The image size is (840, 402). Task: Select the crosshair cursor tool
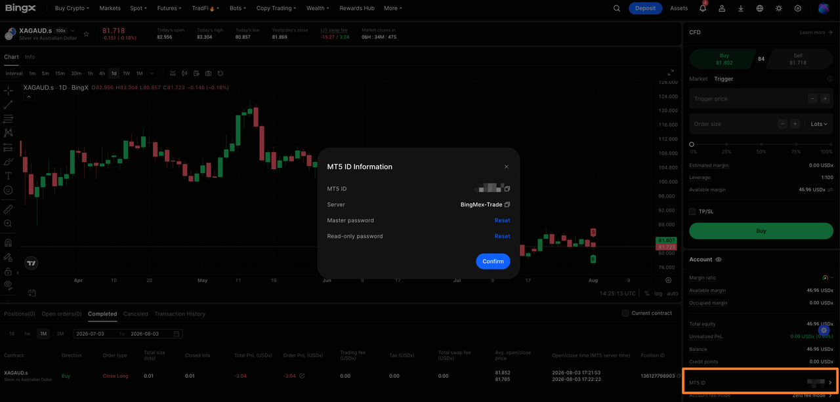tap(8, 90)
